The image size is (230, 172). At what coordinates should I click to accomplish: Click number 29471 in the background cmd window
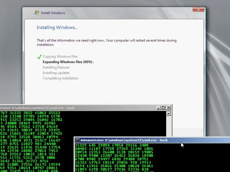click(54, 130)
